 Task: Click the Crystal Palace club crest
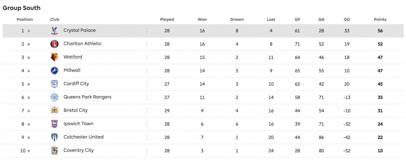pos(54,31)
